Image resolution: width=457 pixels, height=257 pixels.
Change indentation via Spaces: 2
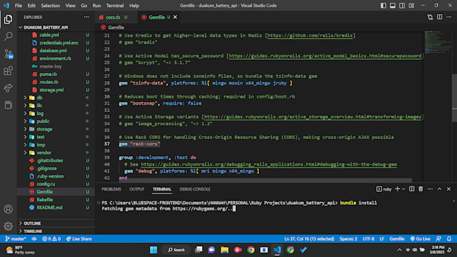click(348, 239)
